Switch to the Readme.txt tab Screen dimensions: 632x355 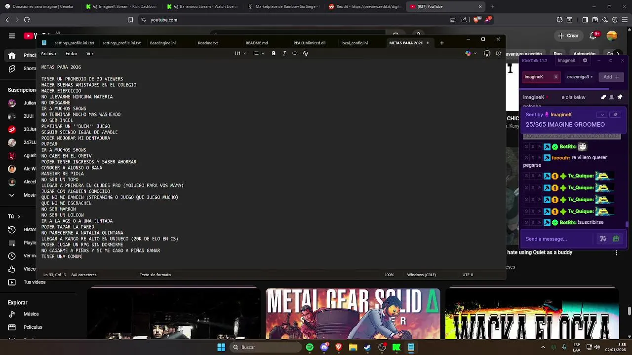(x=208, y=43)
